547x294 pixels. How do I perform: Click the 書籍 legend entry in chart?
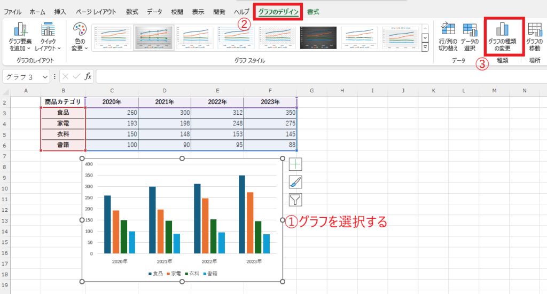tap(210, 274)
